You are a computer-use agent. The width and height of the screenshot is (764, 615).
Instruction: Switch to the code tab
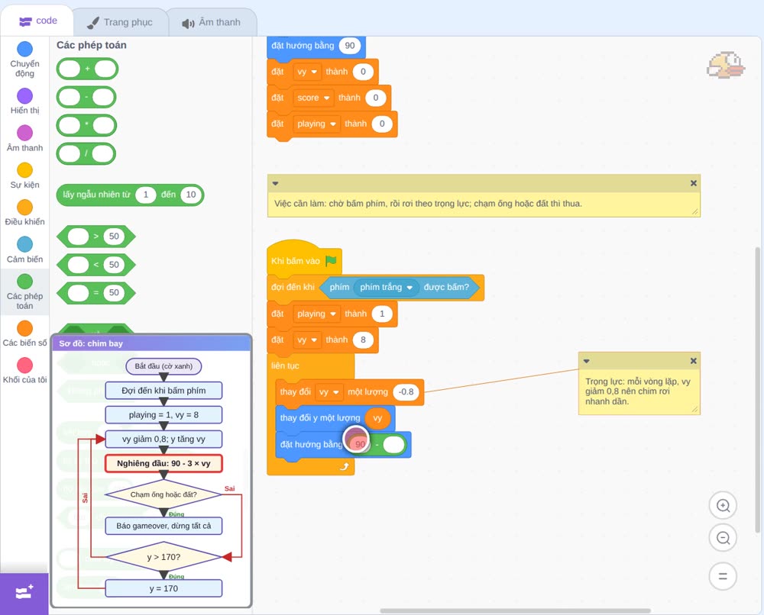click(x=37, y=21)
